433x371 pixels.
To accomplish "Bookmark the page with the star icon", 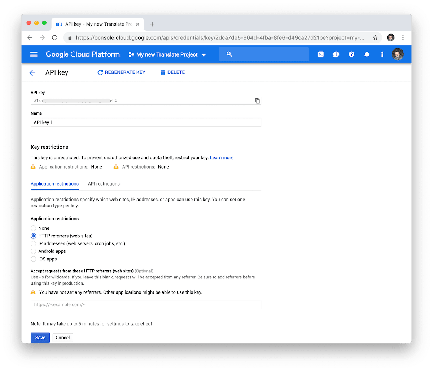I will click(x=375, y=37).
